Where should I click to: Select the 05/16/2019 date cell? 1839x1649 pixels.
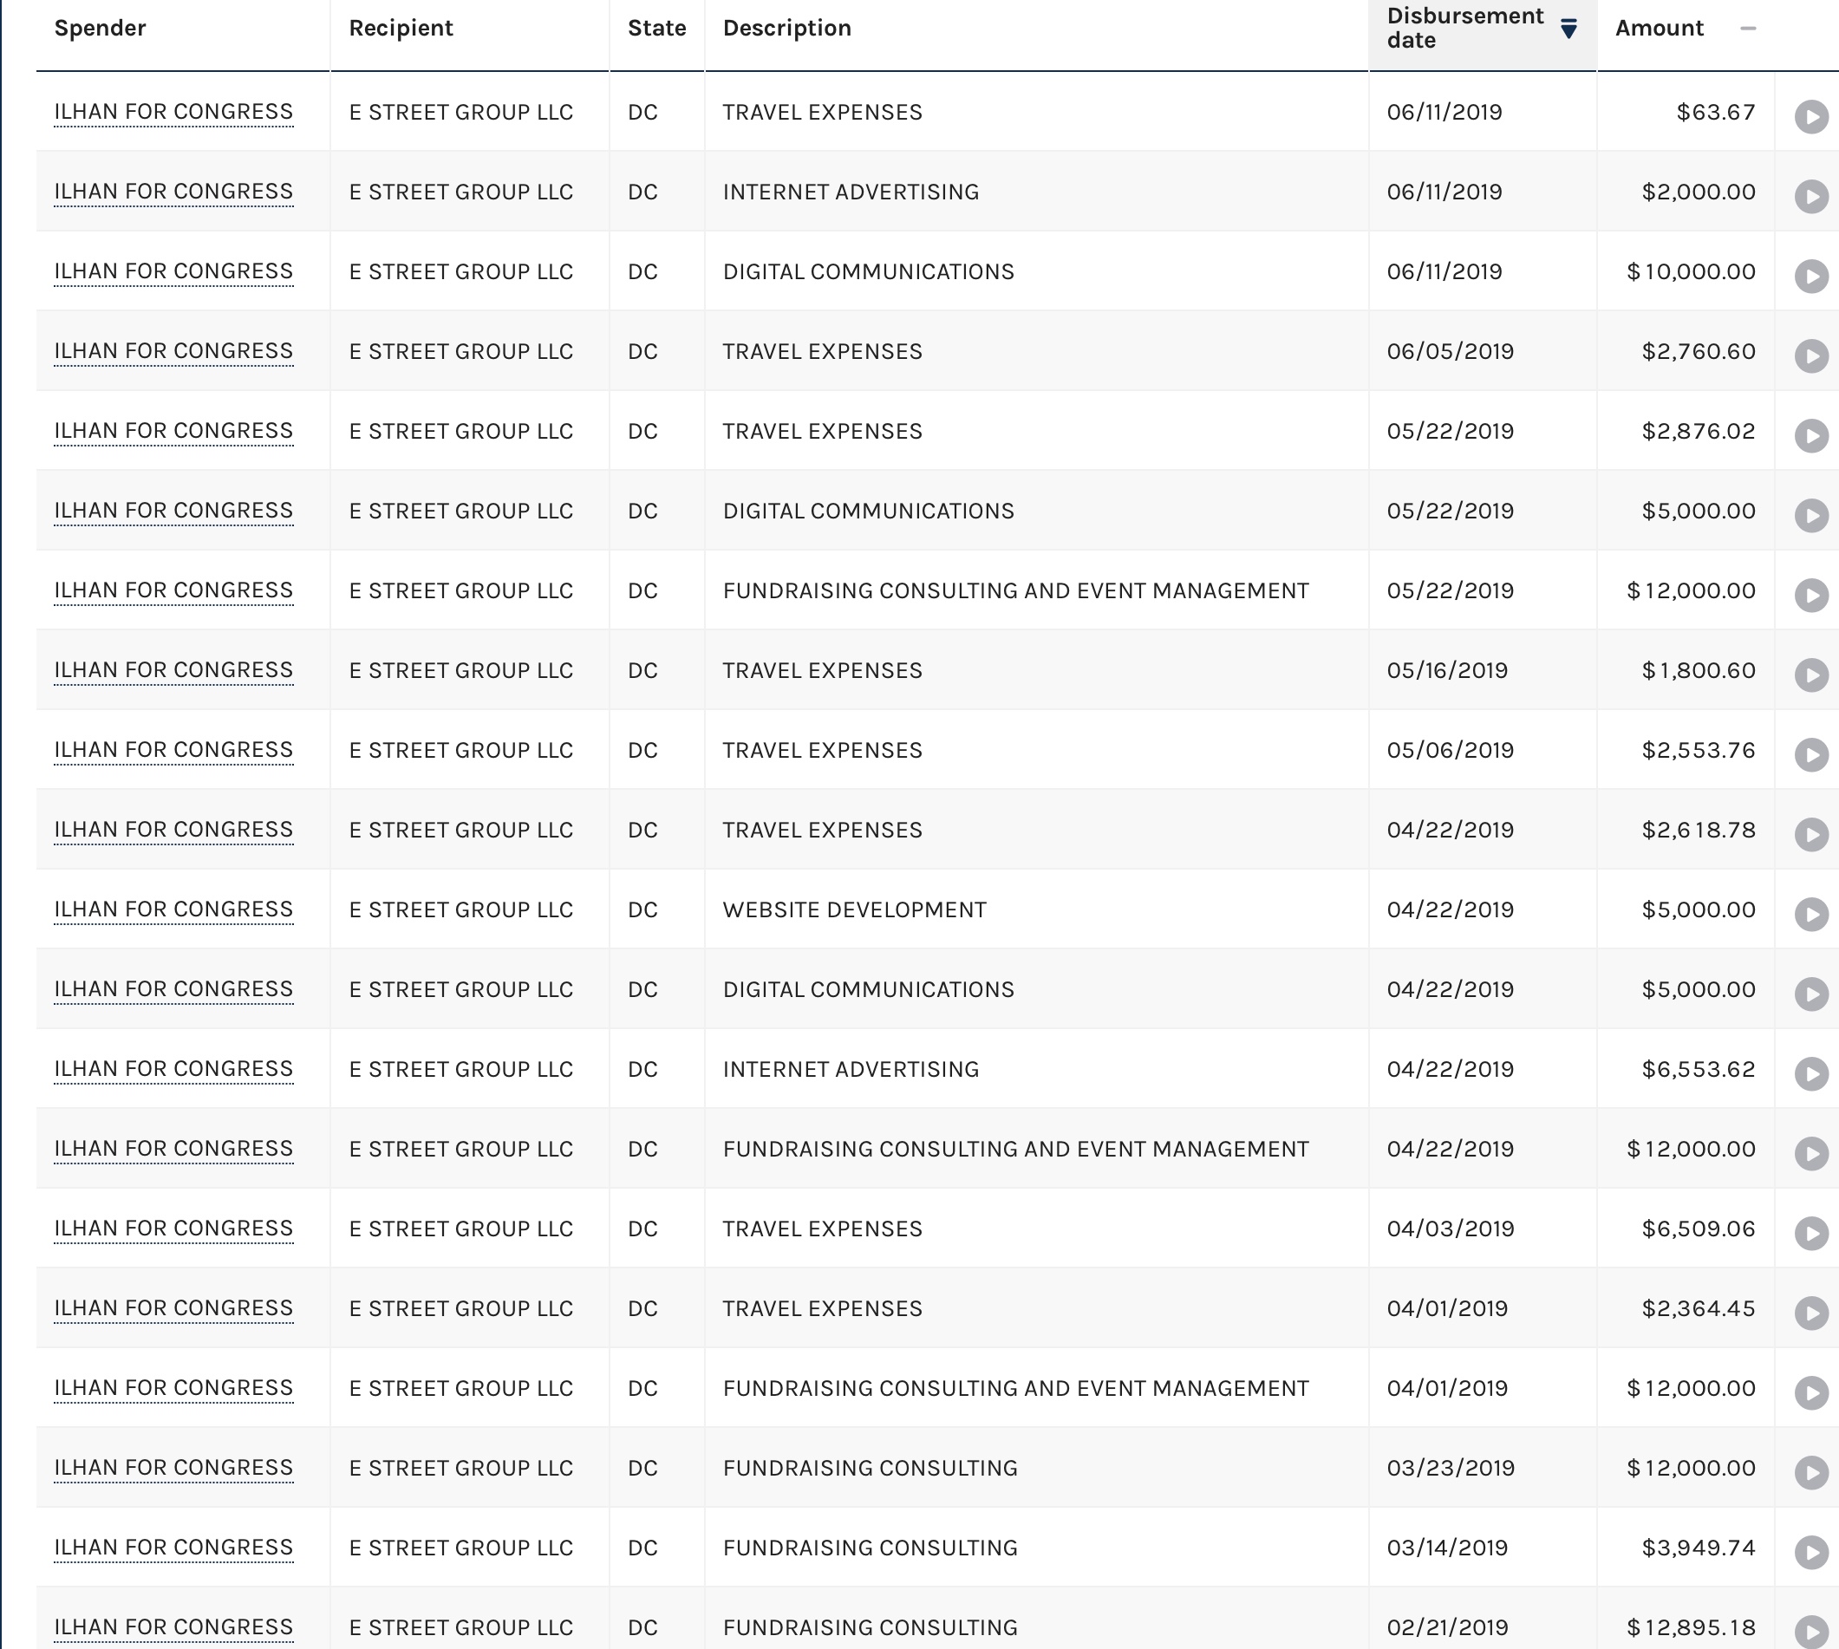click(x=1447, y=670)
